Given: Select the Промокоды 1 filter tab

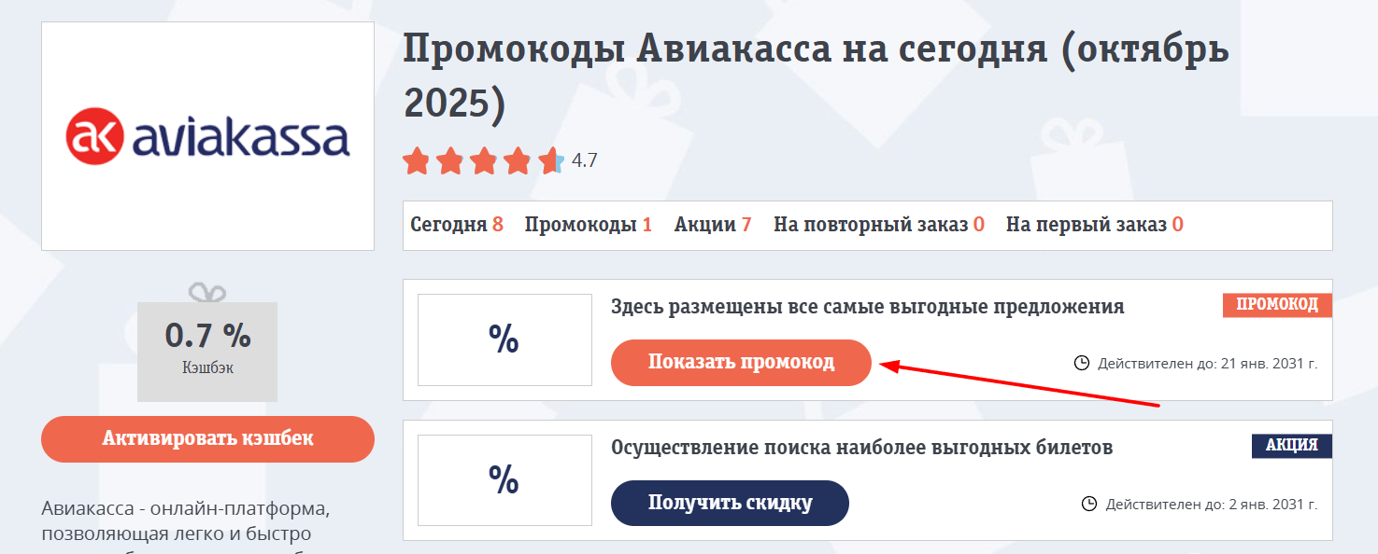Looking at the screenshot, I should click(x=590, y=224).
